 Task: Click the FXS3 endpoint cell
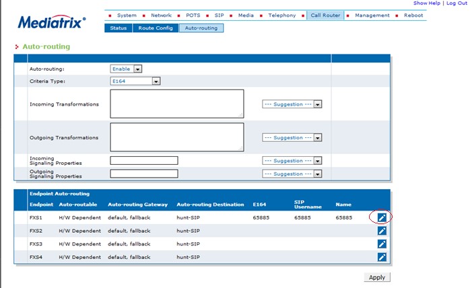[x=36, y=244]
